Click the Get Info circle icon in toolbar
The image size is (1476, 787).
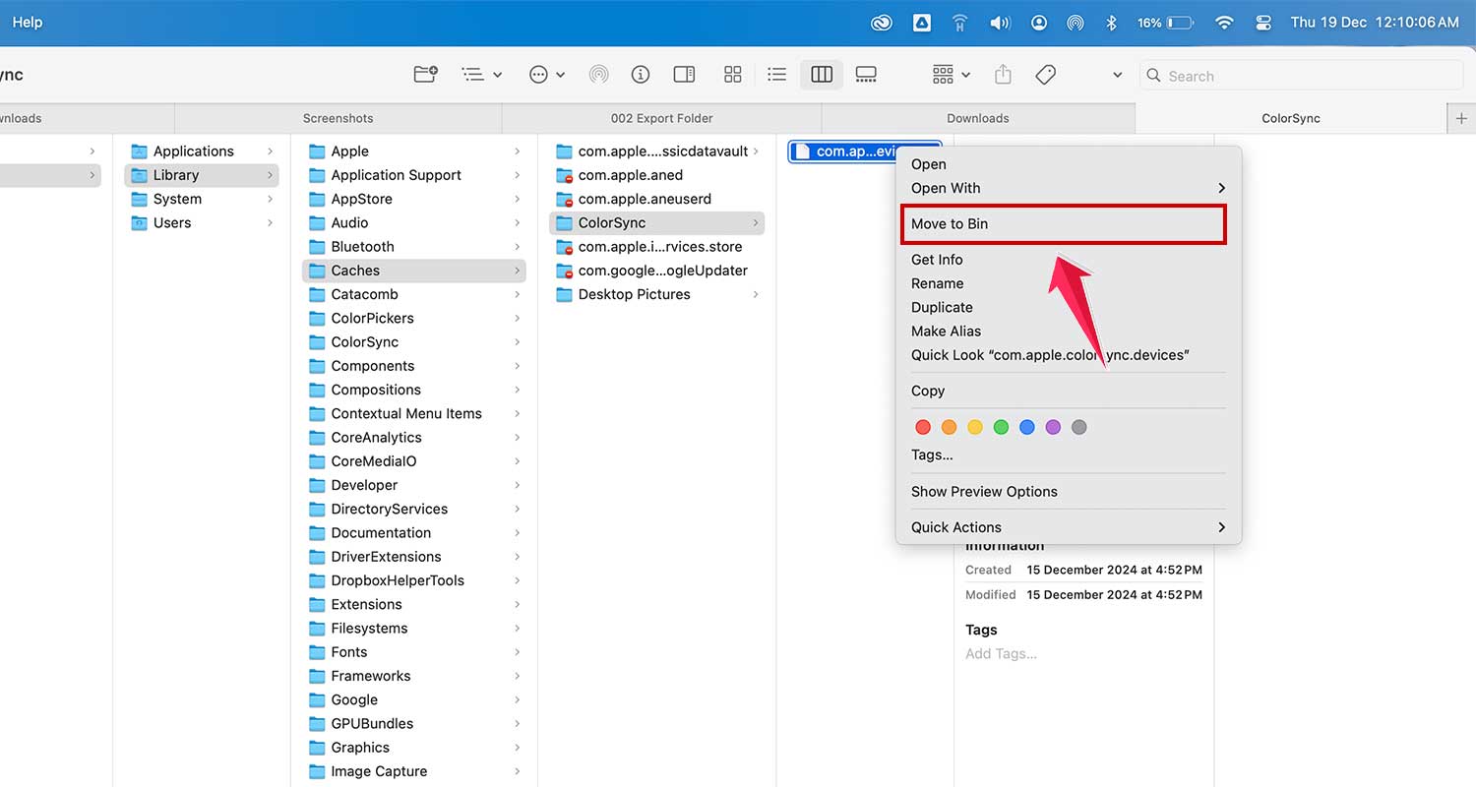pos(641,74)
